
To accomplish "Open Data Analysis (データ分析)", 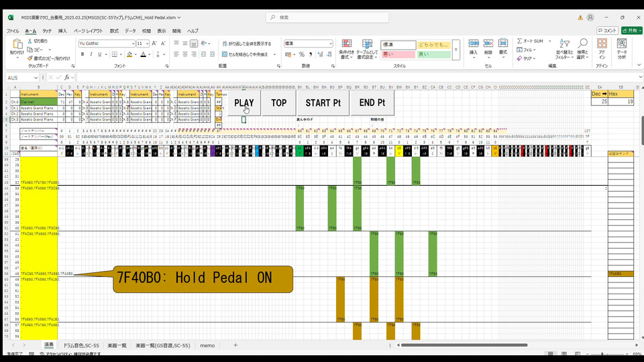I will (x=622, y=49).
